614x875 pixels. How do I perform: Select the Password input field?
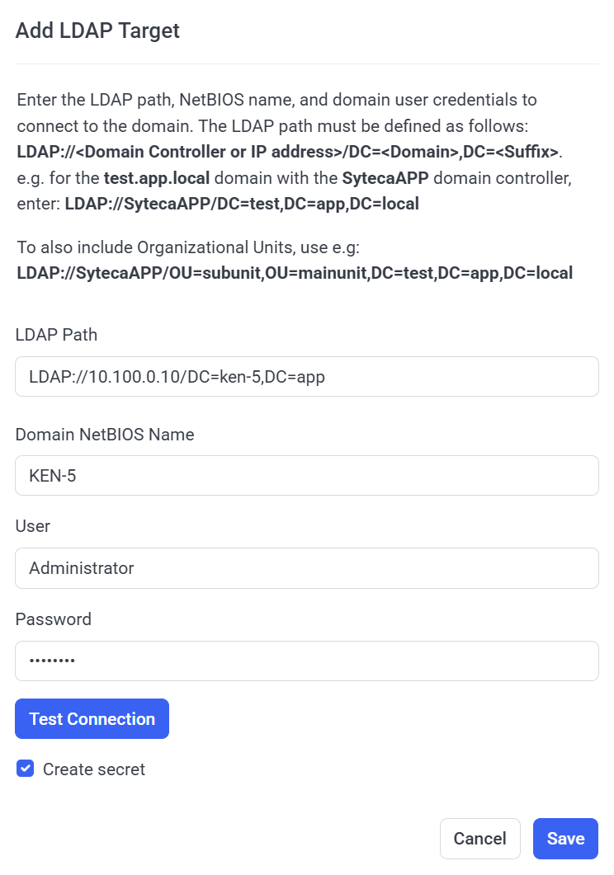click(306, 661)
